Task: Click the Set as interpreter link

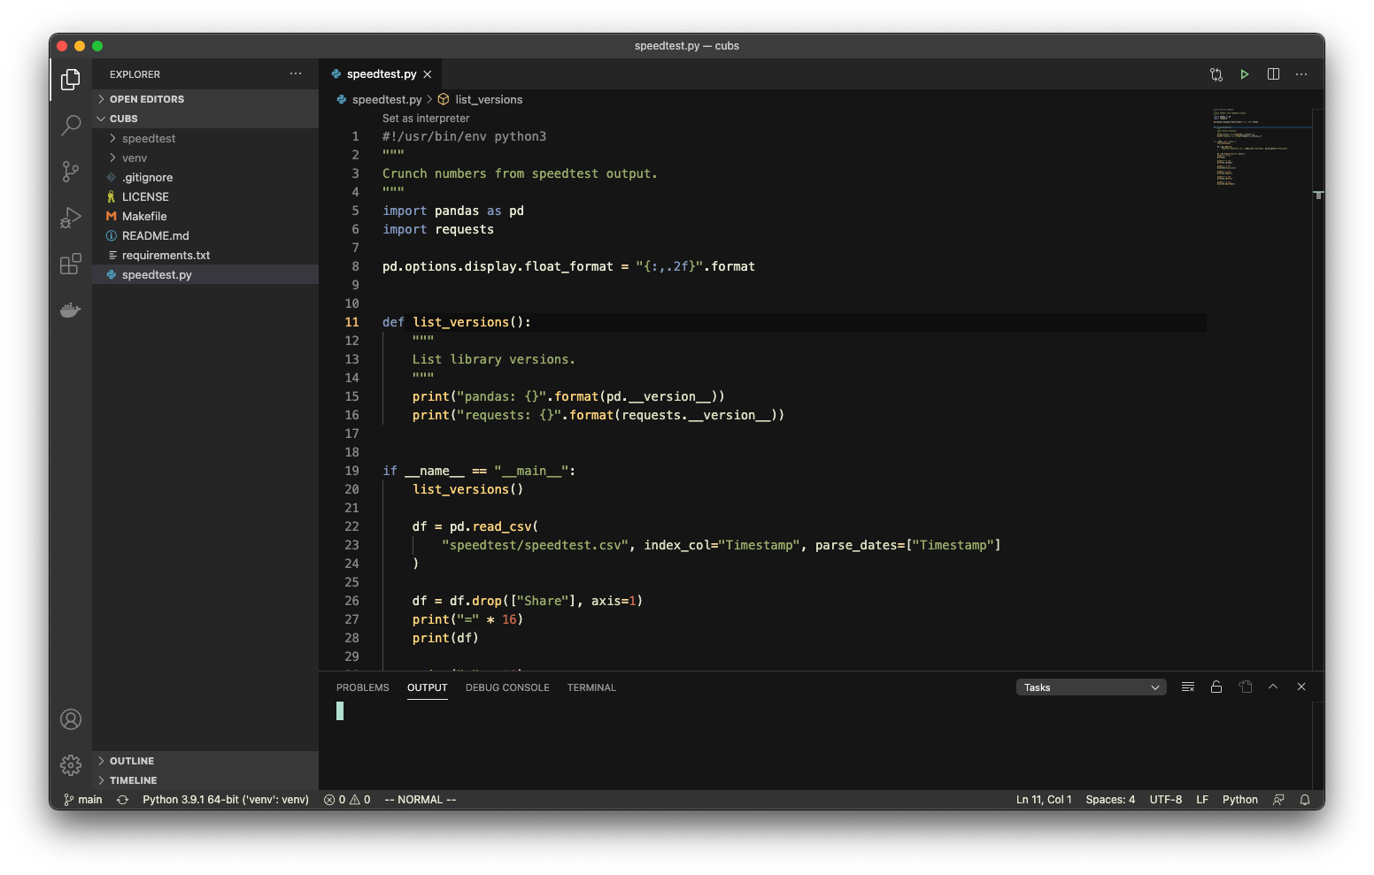Action: pos(426,119)
